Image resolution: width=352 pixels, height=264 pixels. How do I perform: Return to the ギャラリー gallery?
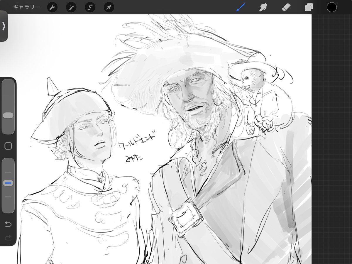pos(27,7)
